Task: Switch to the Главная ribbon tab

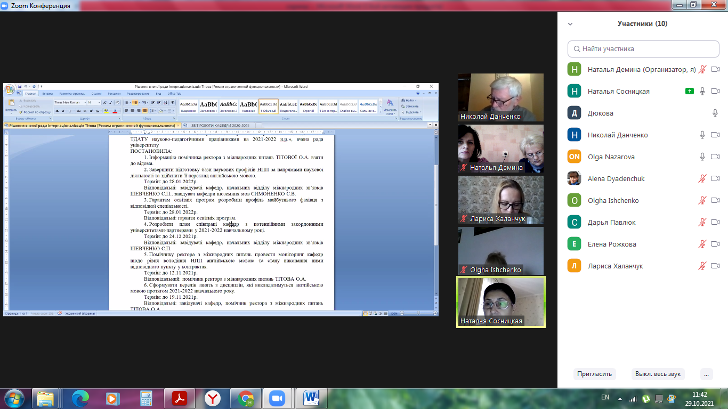Action: pos(30,94)
